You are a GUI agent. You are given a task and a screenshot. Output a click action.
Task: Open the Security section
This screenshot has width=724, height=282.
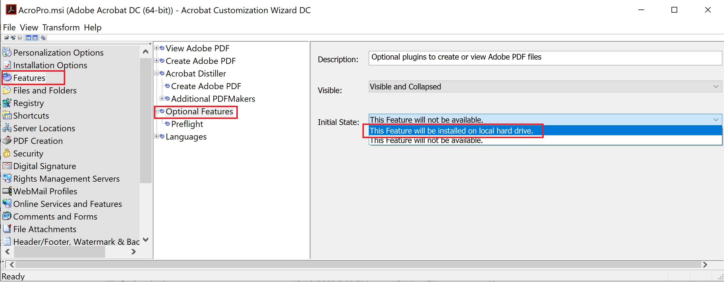[28, 153]
